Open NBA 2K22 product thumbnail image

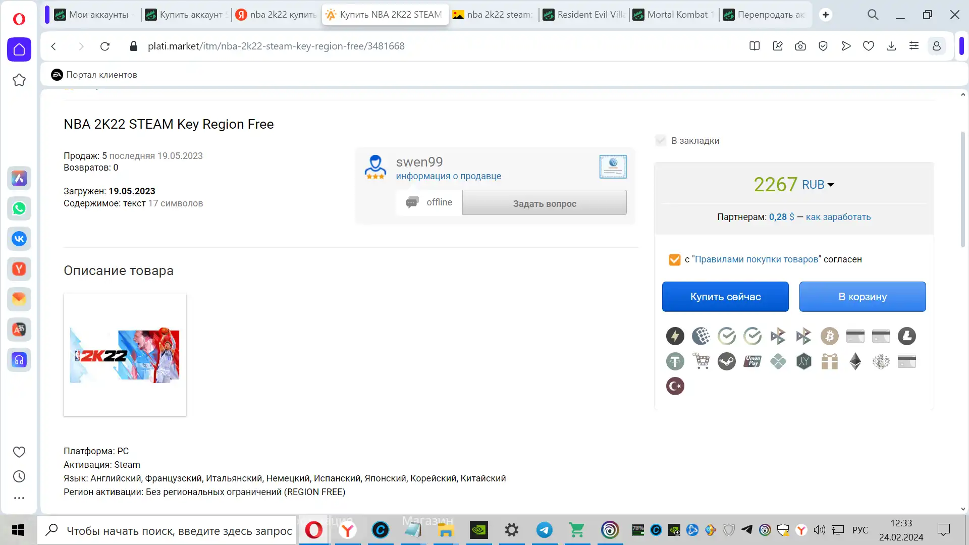(125, 355)
